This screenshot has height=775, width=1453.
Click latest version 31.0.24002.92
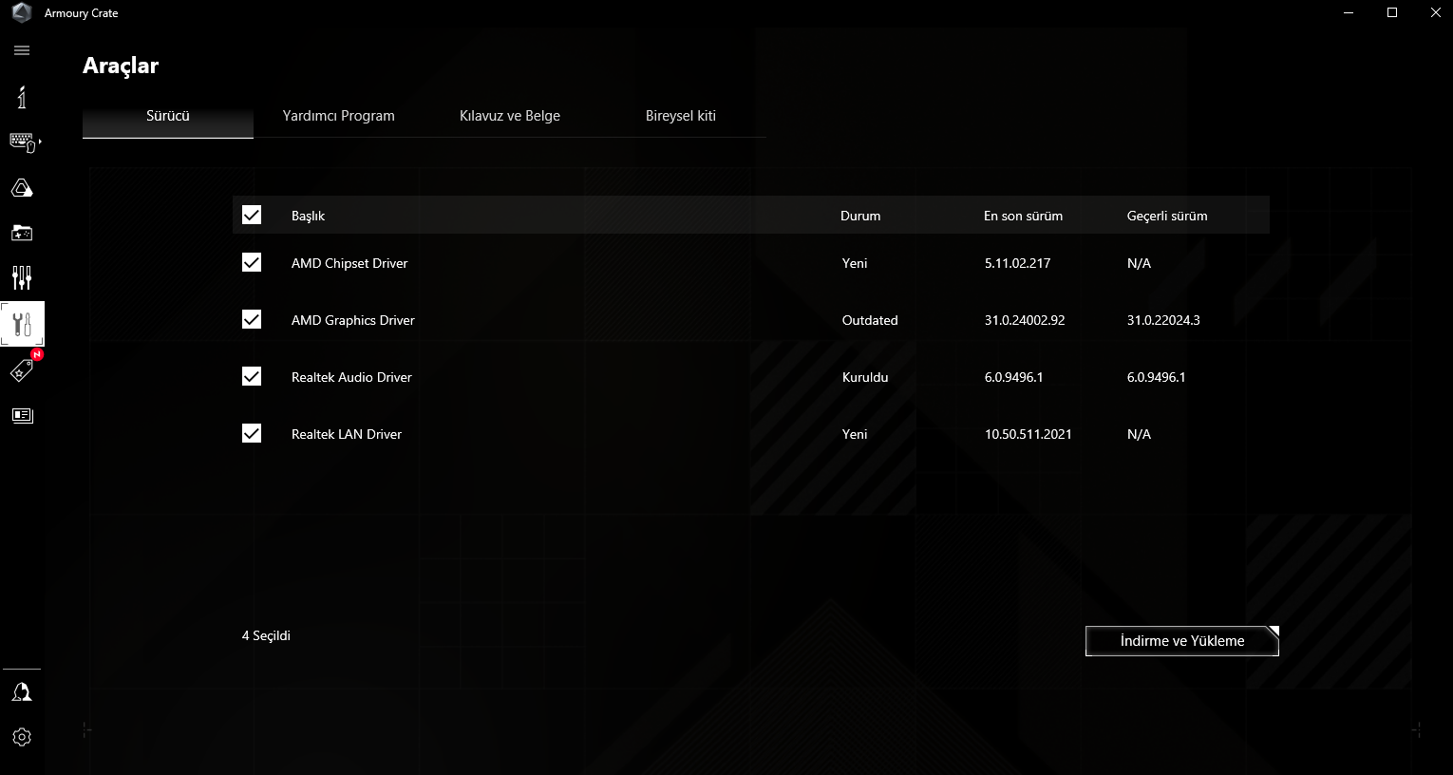tap(1025, 320)
